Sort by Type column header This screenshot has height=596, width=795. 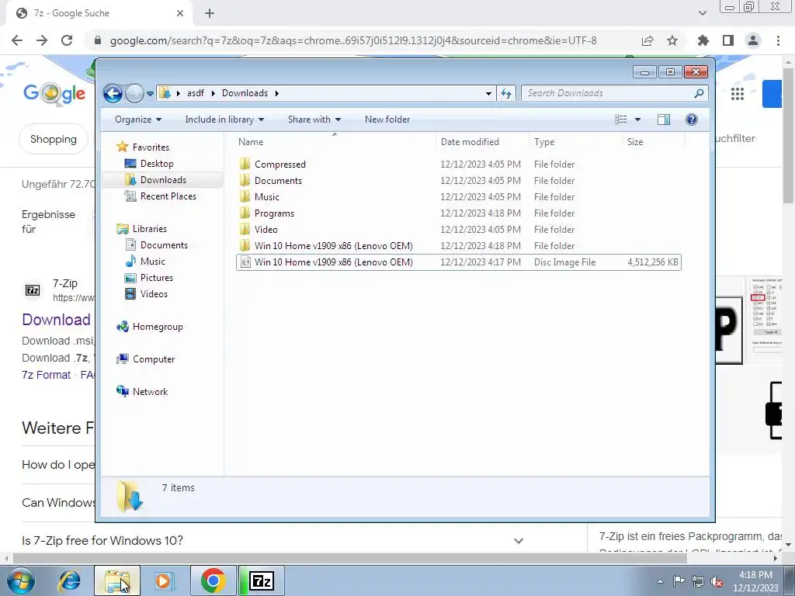tap(575, 143)
